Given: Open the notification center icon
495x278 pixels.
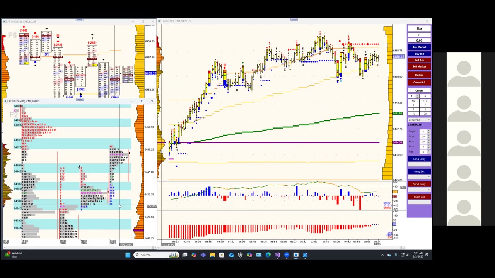Looking at the screenshot, I should pyautogui.click(x=426, y=255).
